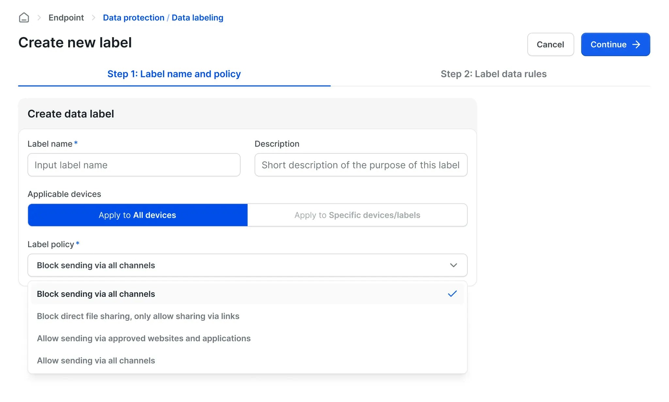Click the Label policy dropdown chevron
The height and width of the screenshot is (402, 669).
[453, 265]
